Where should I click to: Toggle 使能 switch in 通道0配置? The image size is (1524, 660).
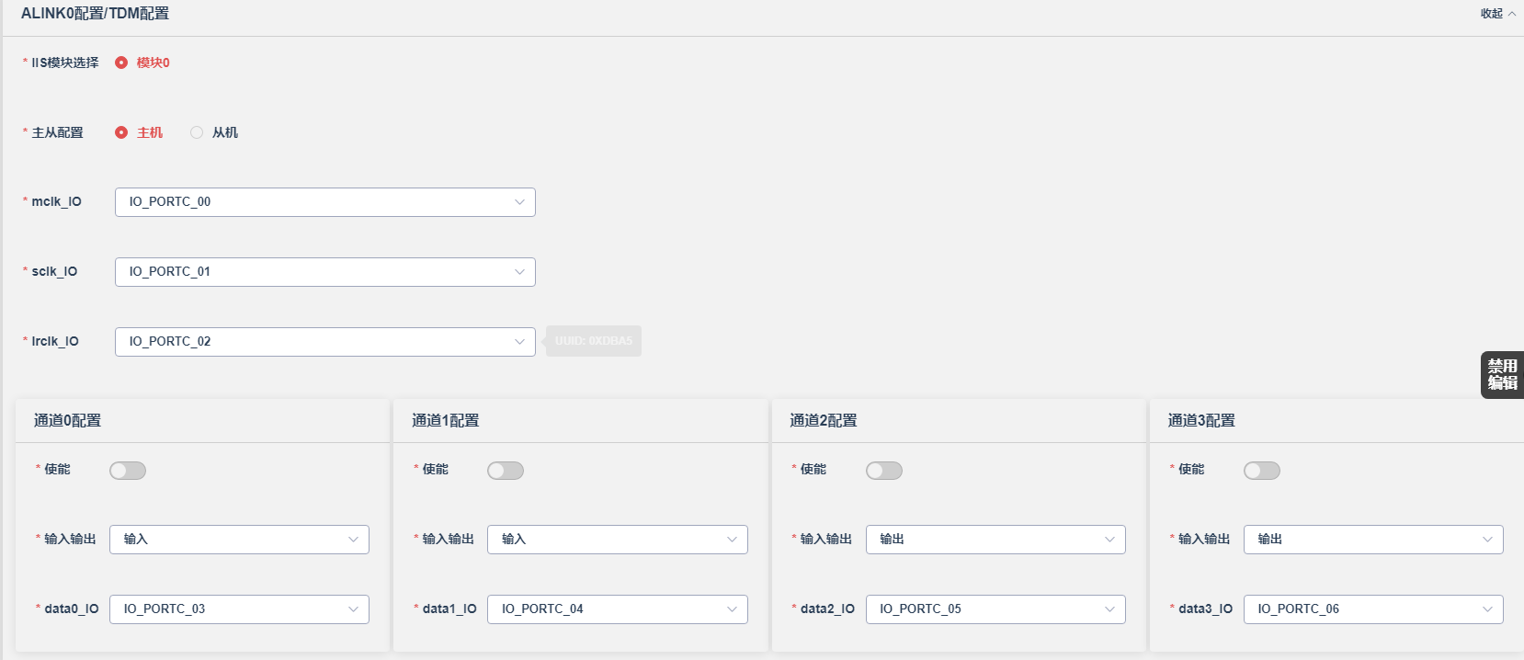click(x=128, y=471)
